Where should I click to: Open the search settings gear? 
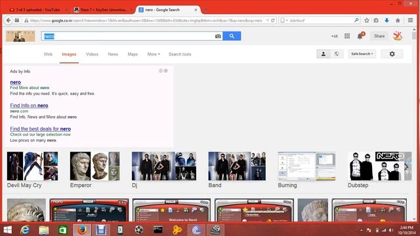tap(392, 54)
